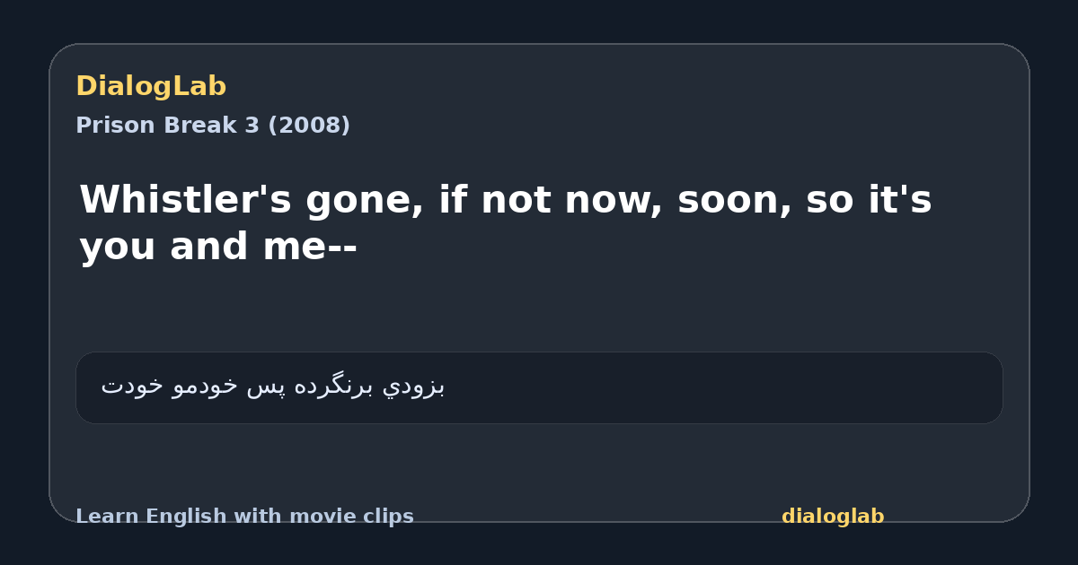The image size is (1078, 565).
Task: Click the dialoglab handle in footer
Action: [x=833, y=517]
